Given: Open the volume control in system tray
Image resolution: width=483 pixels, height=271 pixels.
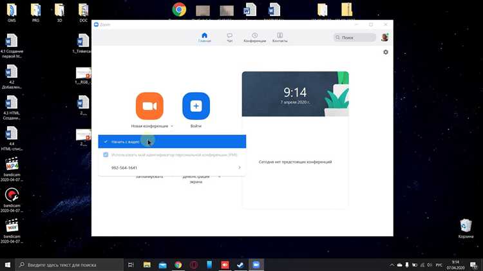Looking at the screenshot, I should (430, 265).
